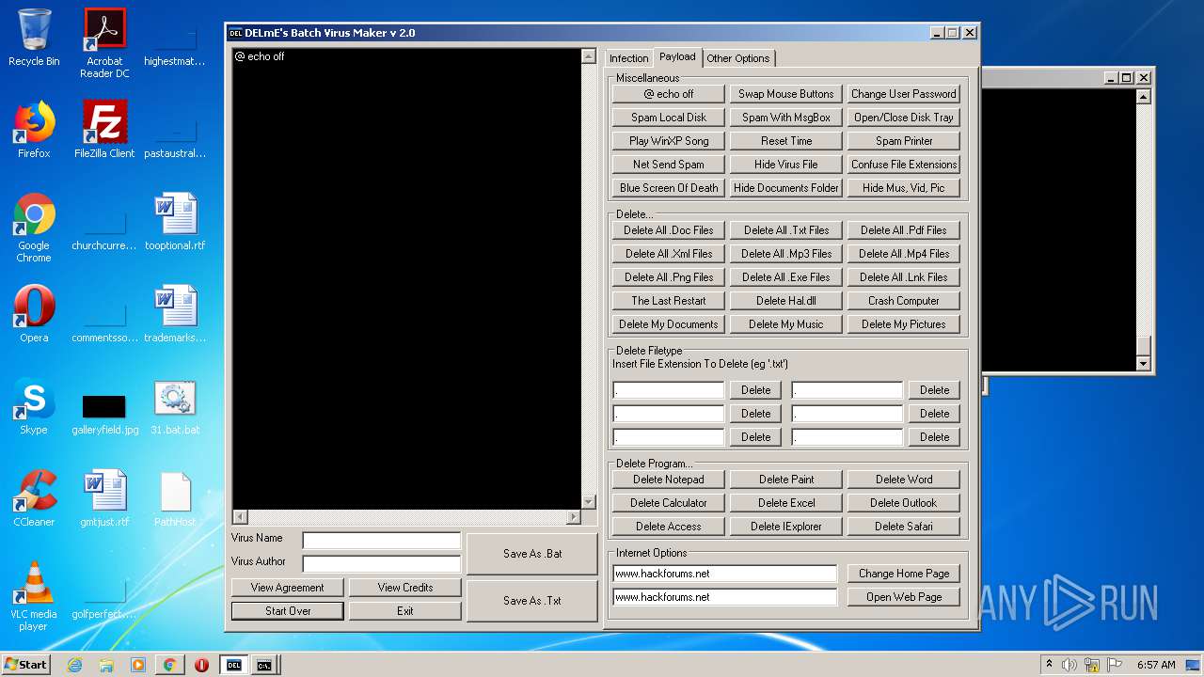The image size is (1204, 677).
Task: Click the code editor scroll-right arrow
Action: [574, 517]
